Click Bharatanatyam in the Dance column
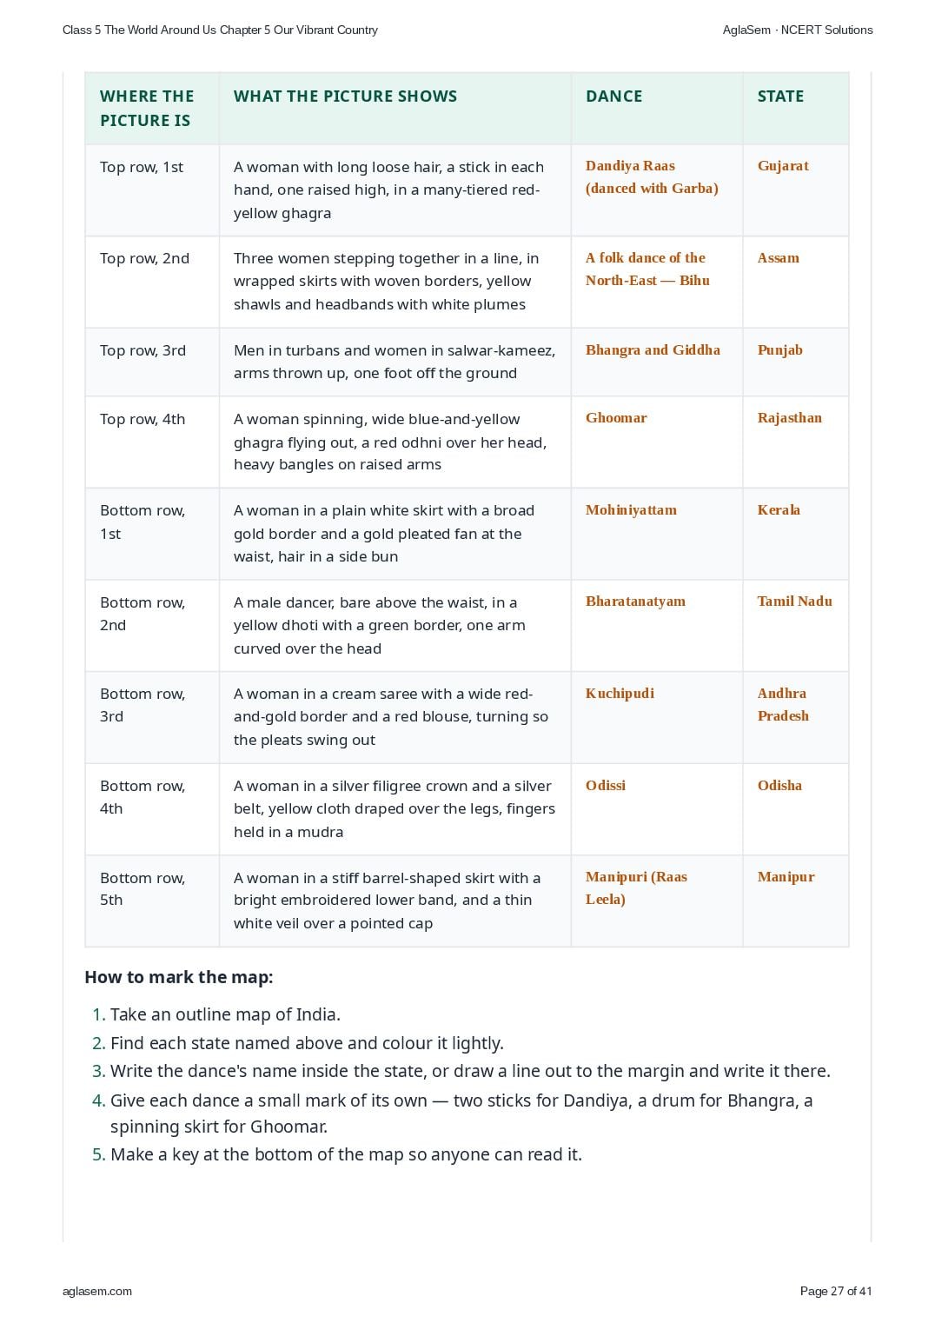Viewport: 935px width, 1323px height. 635,601
